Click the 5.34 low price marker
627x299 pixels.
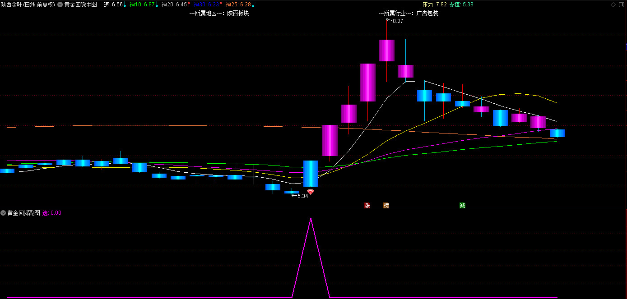[302, 196]
